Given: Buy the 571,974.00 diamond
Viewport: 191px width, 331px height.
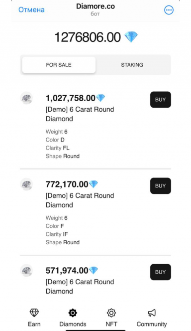Looking at the screenshot, I should pos(161,272).
